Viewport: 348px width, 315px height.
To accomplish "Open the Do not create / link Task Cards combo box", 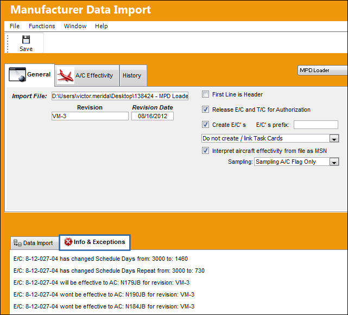I will (270, 138).
